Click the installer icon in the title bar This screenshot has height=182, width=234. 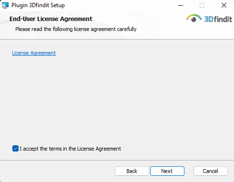pyautogui.click(x=5, y=5)
